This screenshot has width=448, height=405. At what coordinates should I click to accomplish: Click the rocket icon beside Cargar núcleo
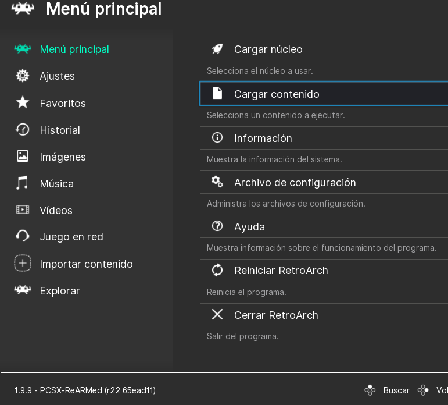tap(217, 49)
